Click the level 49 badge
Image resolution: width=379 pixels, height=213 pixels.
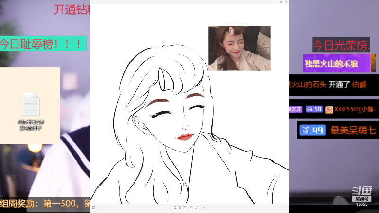313,131
